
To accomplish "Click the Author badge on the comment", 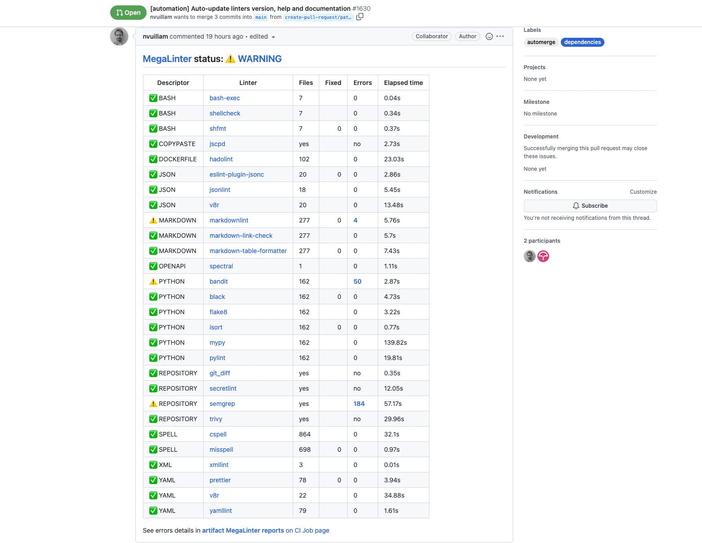I will click(x=467, y=36).
